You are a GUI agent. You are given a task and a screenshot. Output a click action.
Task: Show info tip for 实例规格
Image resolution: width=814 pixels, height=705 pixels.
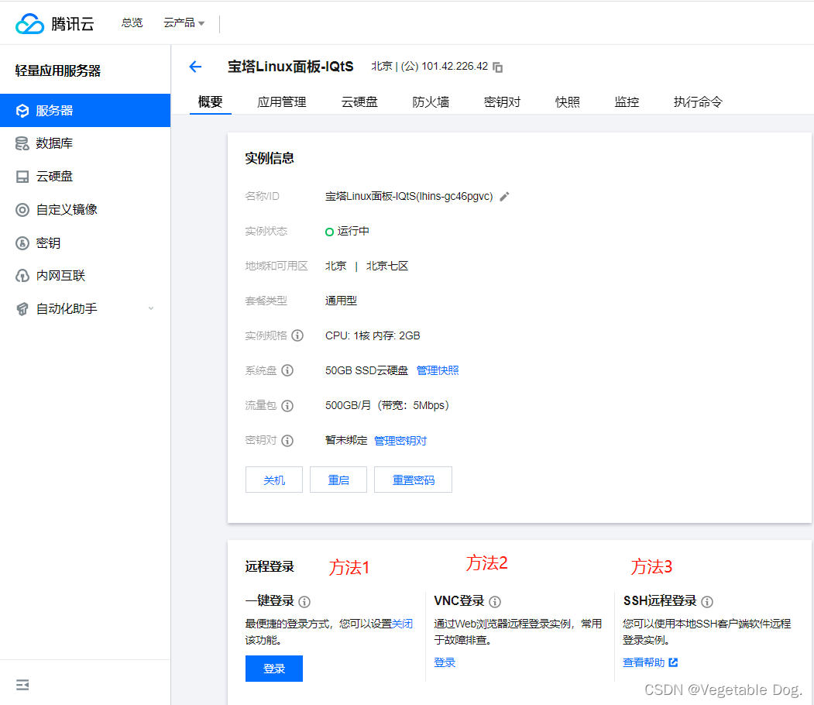(x=297, y=335)
